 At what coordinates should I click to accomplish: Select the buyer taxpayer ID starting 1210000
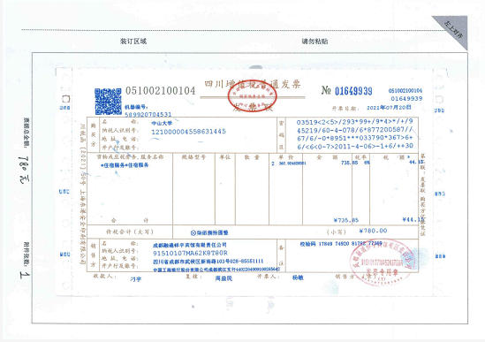(x=189, y=132)
